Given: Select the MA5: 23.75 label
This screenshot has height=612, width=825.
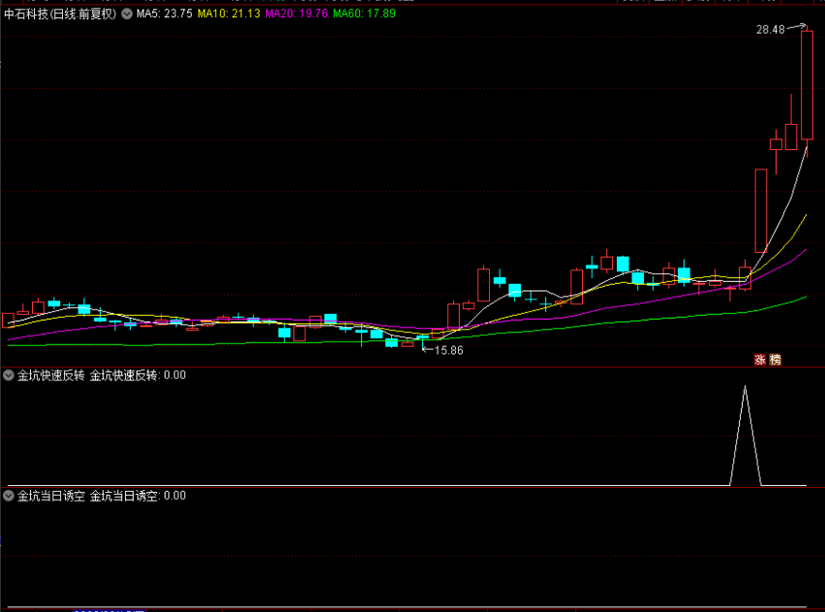Looking at the screenshot, I should pos(165,14).
